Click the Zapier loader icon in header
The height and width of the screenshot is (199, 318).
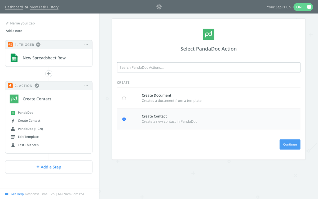(x=159, y=7)
